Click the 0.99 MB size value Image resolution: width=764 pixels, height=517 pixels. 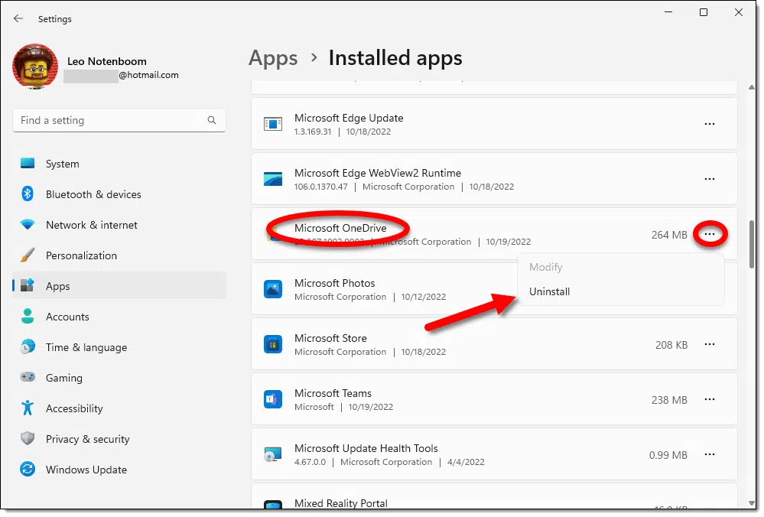pyautogui.click(x=669, y=456)
